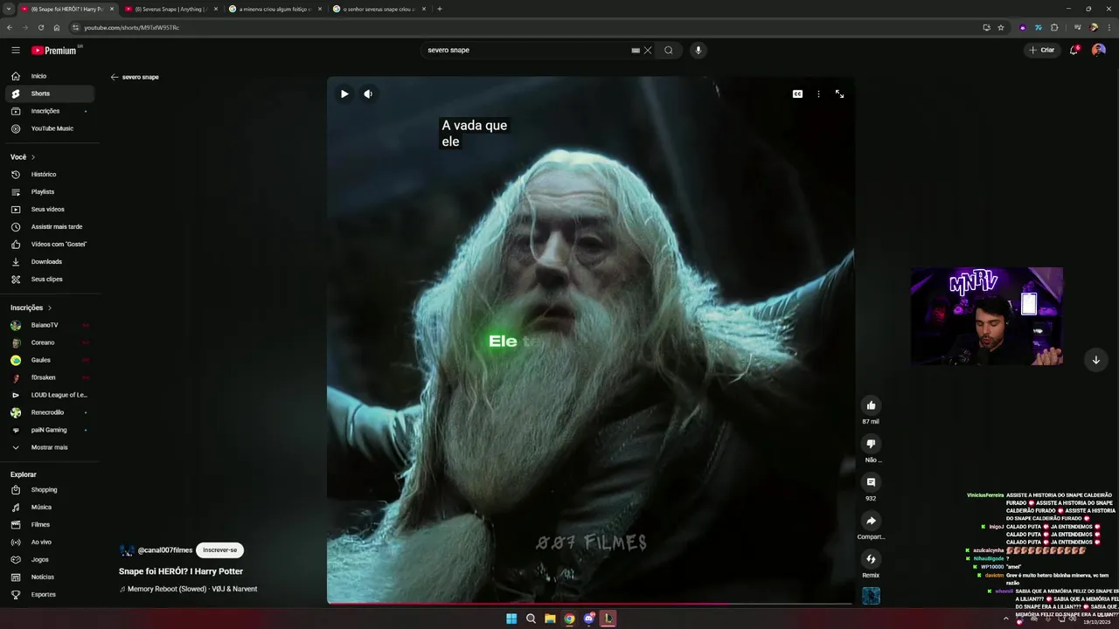
Task: Share the Short via Compartilhar
Action: coord(871,521)
